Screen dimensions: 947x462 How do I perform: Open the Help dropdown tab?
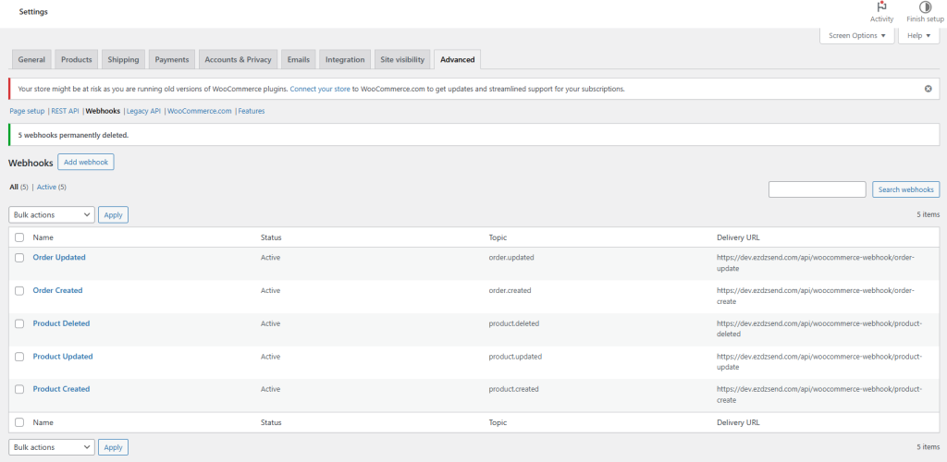[x=918, y=35]
